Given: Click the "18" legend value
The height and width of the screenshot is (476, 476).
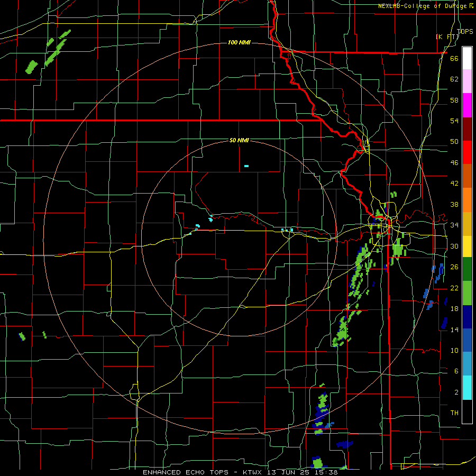Looking at the screenshot, I should point(454,308).
